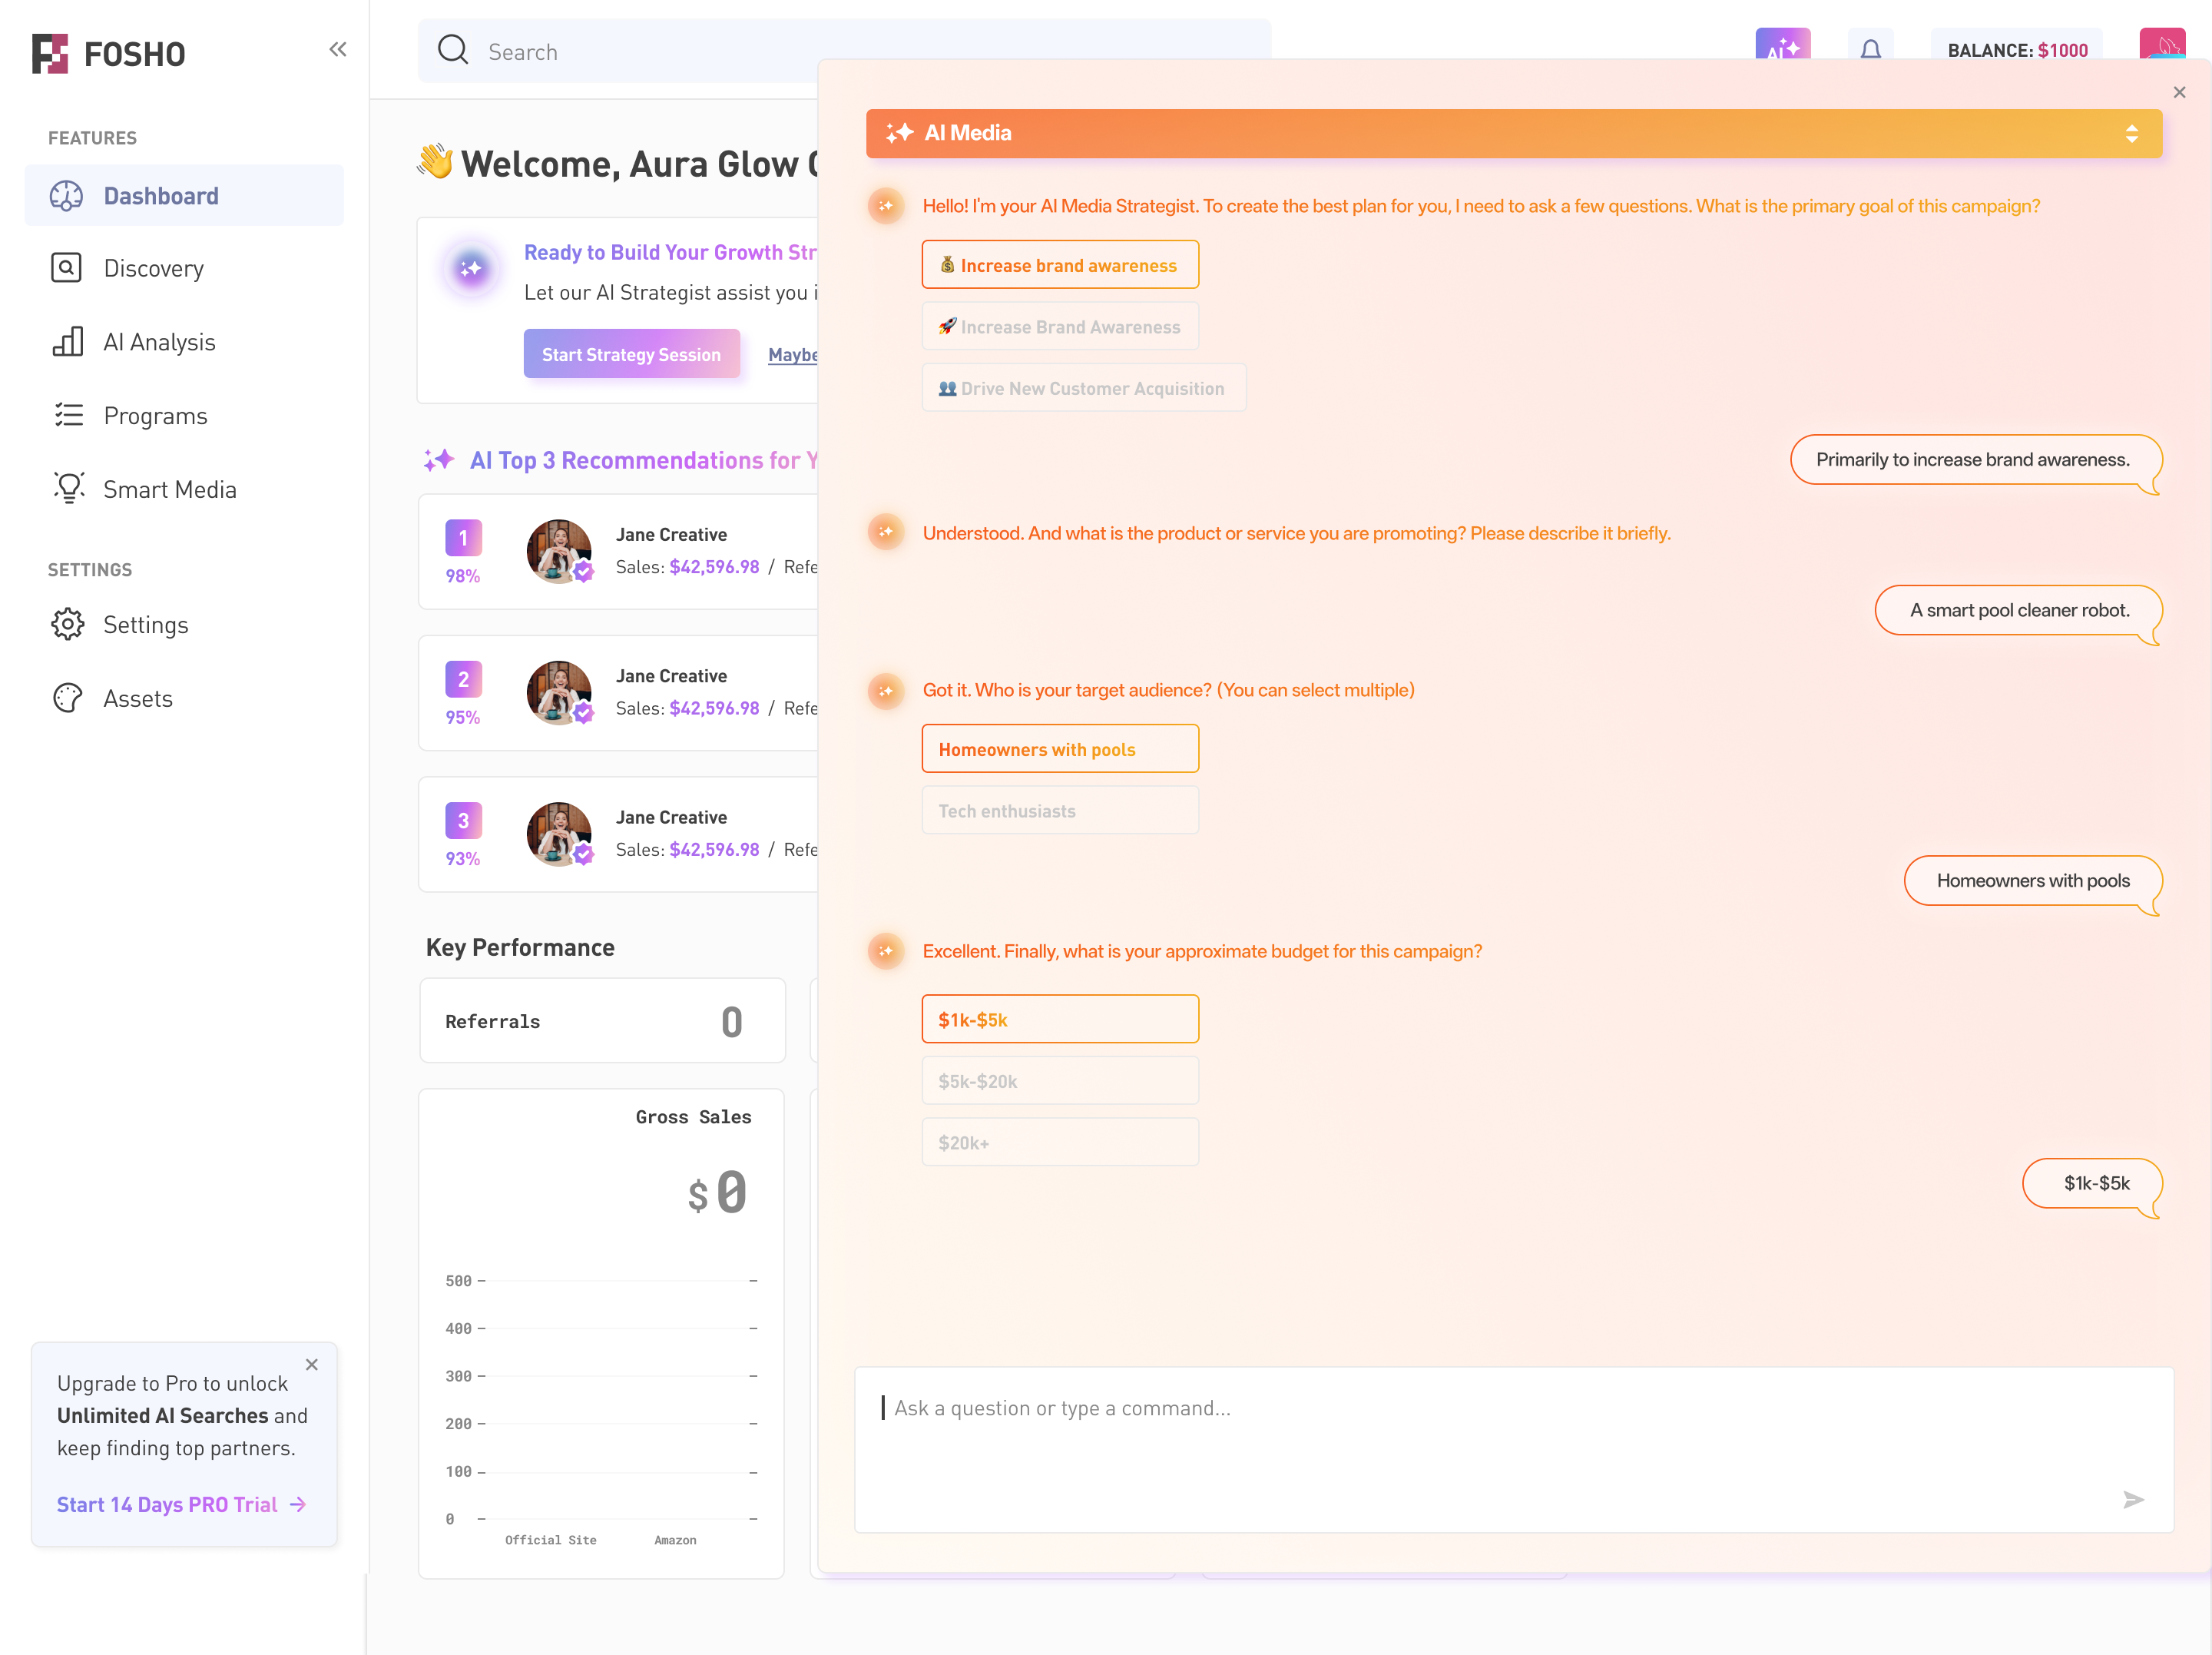
Task: Click the Smart Media lightbulb icon
Action: (x=68, y=489)
